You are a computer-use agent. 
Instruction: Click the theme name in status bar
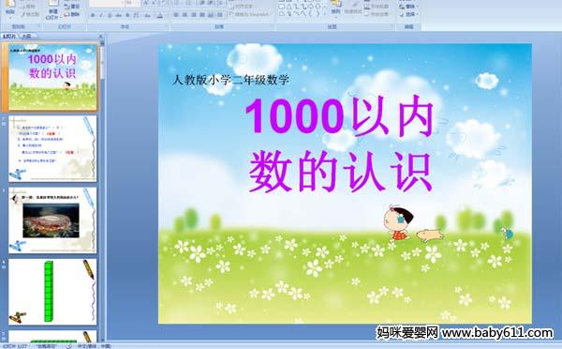(48, 346)
